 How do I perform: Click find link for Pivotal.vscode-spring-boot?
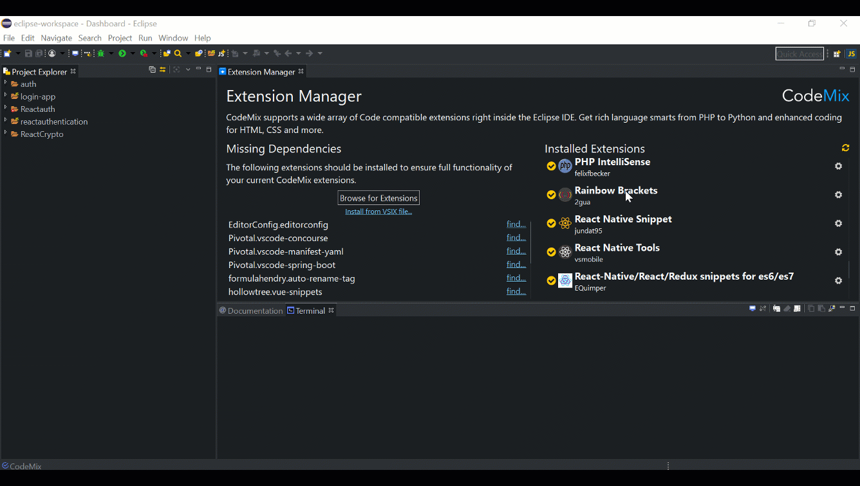click(516, 265)
